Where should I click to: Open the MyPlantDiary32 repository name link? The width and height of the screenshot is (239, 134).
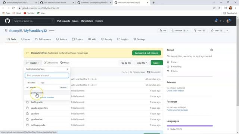click(x=35, y=31)
